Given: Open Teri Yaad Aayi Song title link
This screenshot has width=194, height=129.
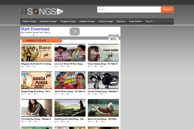Looking at the screenshot, I should click(36, 119).
